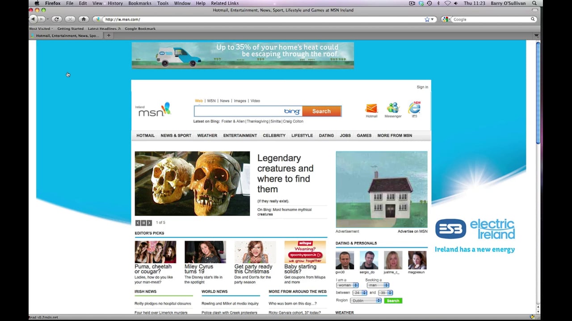This screenshot has height=321, width=572.
Task: Pause the story carousel slideshow
Action: 143,222
